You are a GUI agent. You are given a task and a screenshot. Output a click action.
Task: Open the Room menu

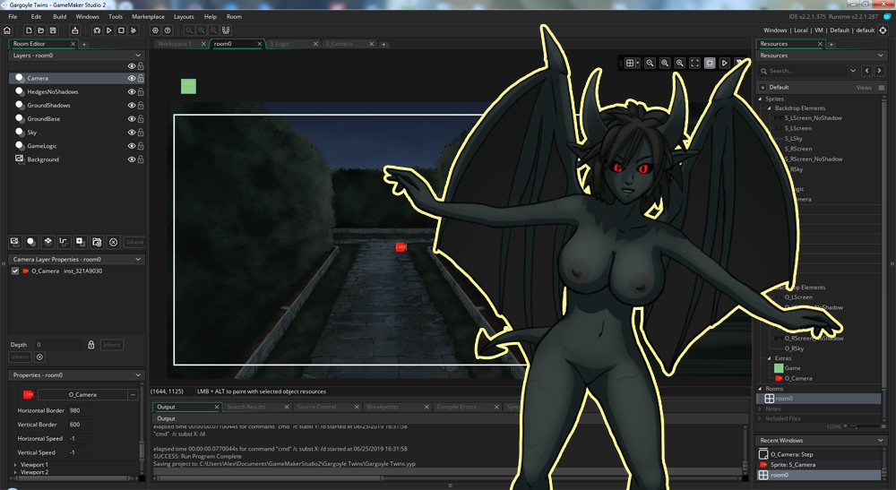pyautogui.click(x=234, y=16)
